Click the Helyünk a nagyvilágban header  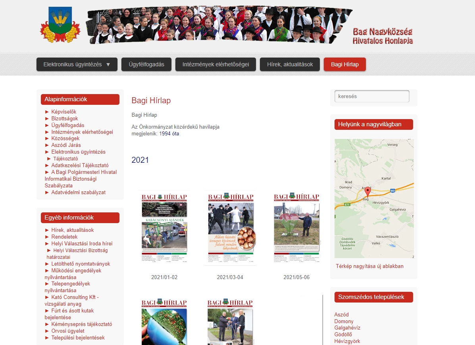pos(373,124)
